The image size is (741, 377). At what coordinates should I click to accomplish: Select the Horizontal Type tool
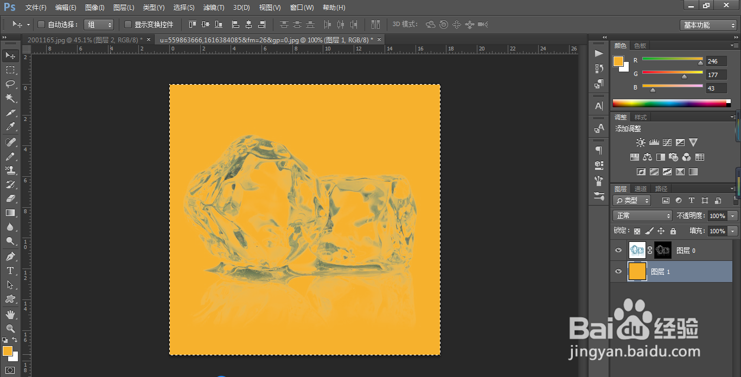[10, 271]
